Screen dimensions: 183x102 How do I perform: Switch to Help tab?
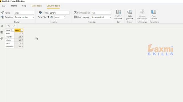point(24,6)
